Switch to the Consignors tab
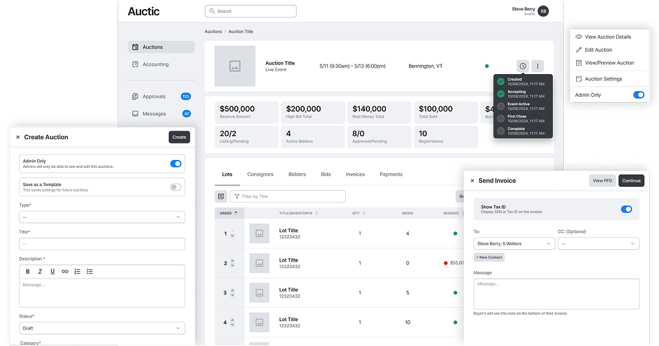659x346 pixels. [x=260, y=175]
